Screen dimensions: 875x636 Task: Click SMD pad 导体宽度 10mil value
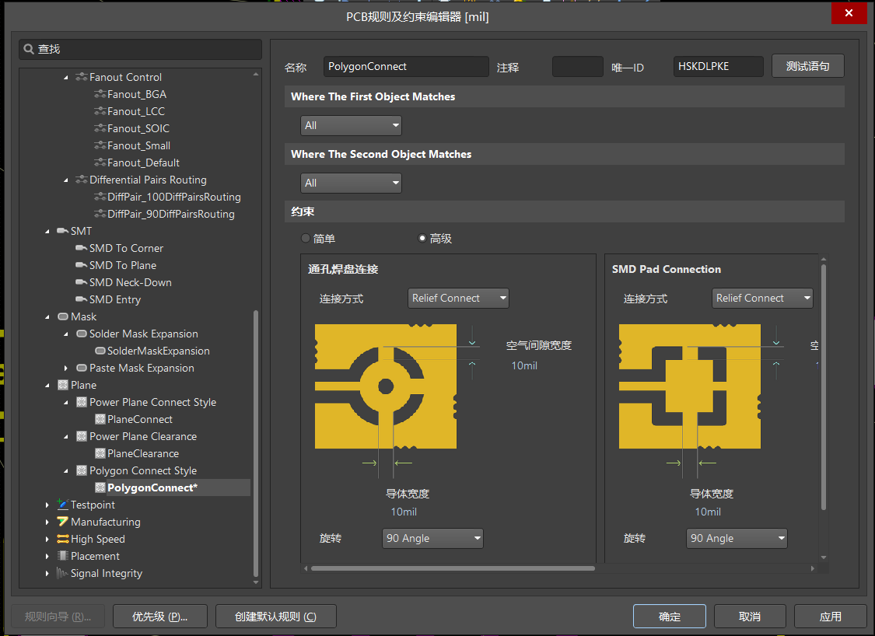tap(708, 512)
